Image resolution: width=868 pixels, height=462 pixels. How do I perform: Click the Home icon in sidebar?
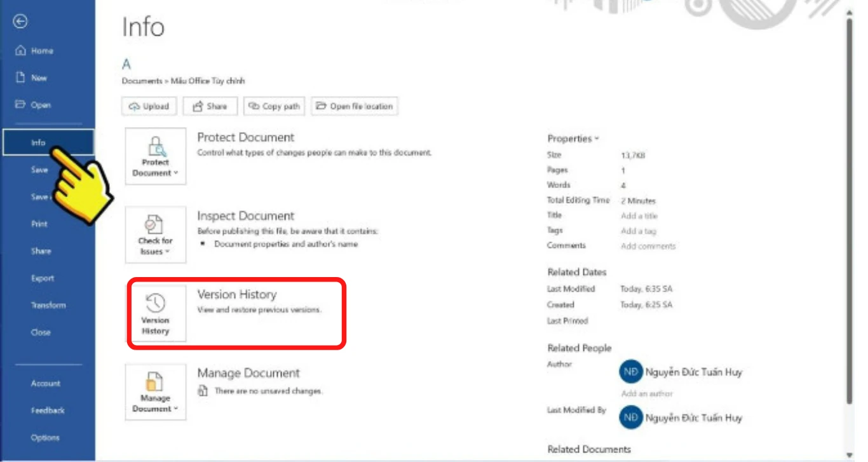20,51
